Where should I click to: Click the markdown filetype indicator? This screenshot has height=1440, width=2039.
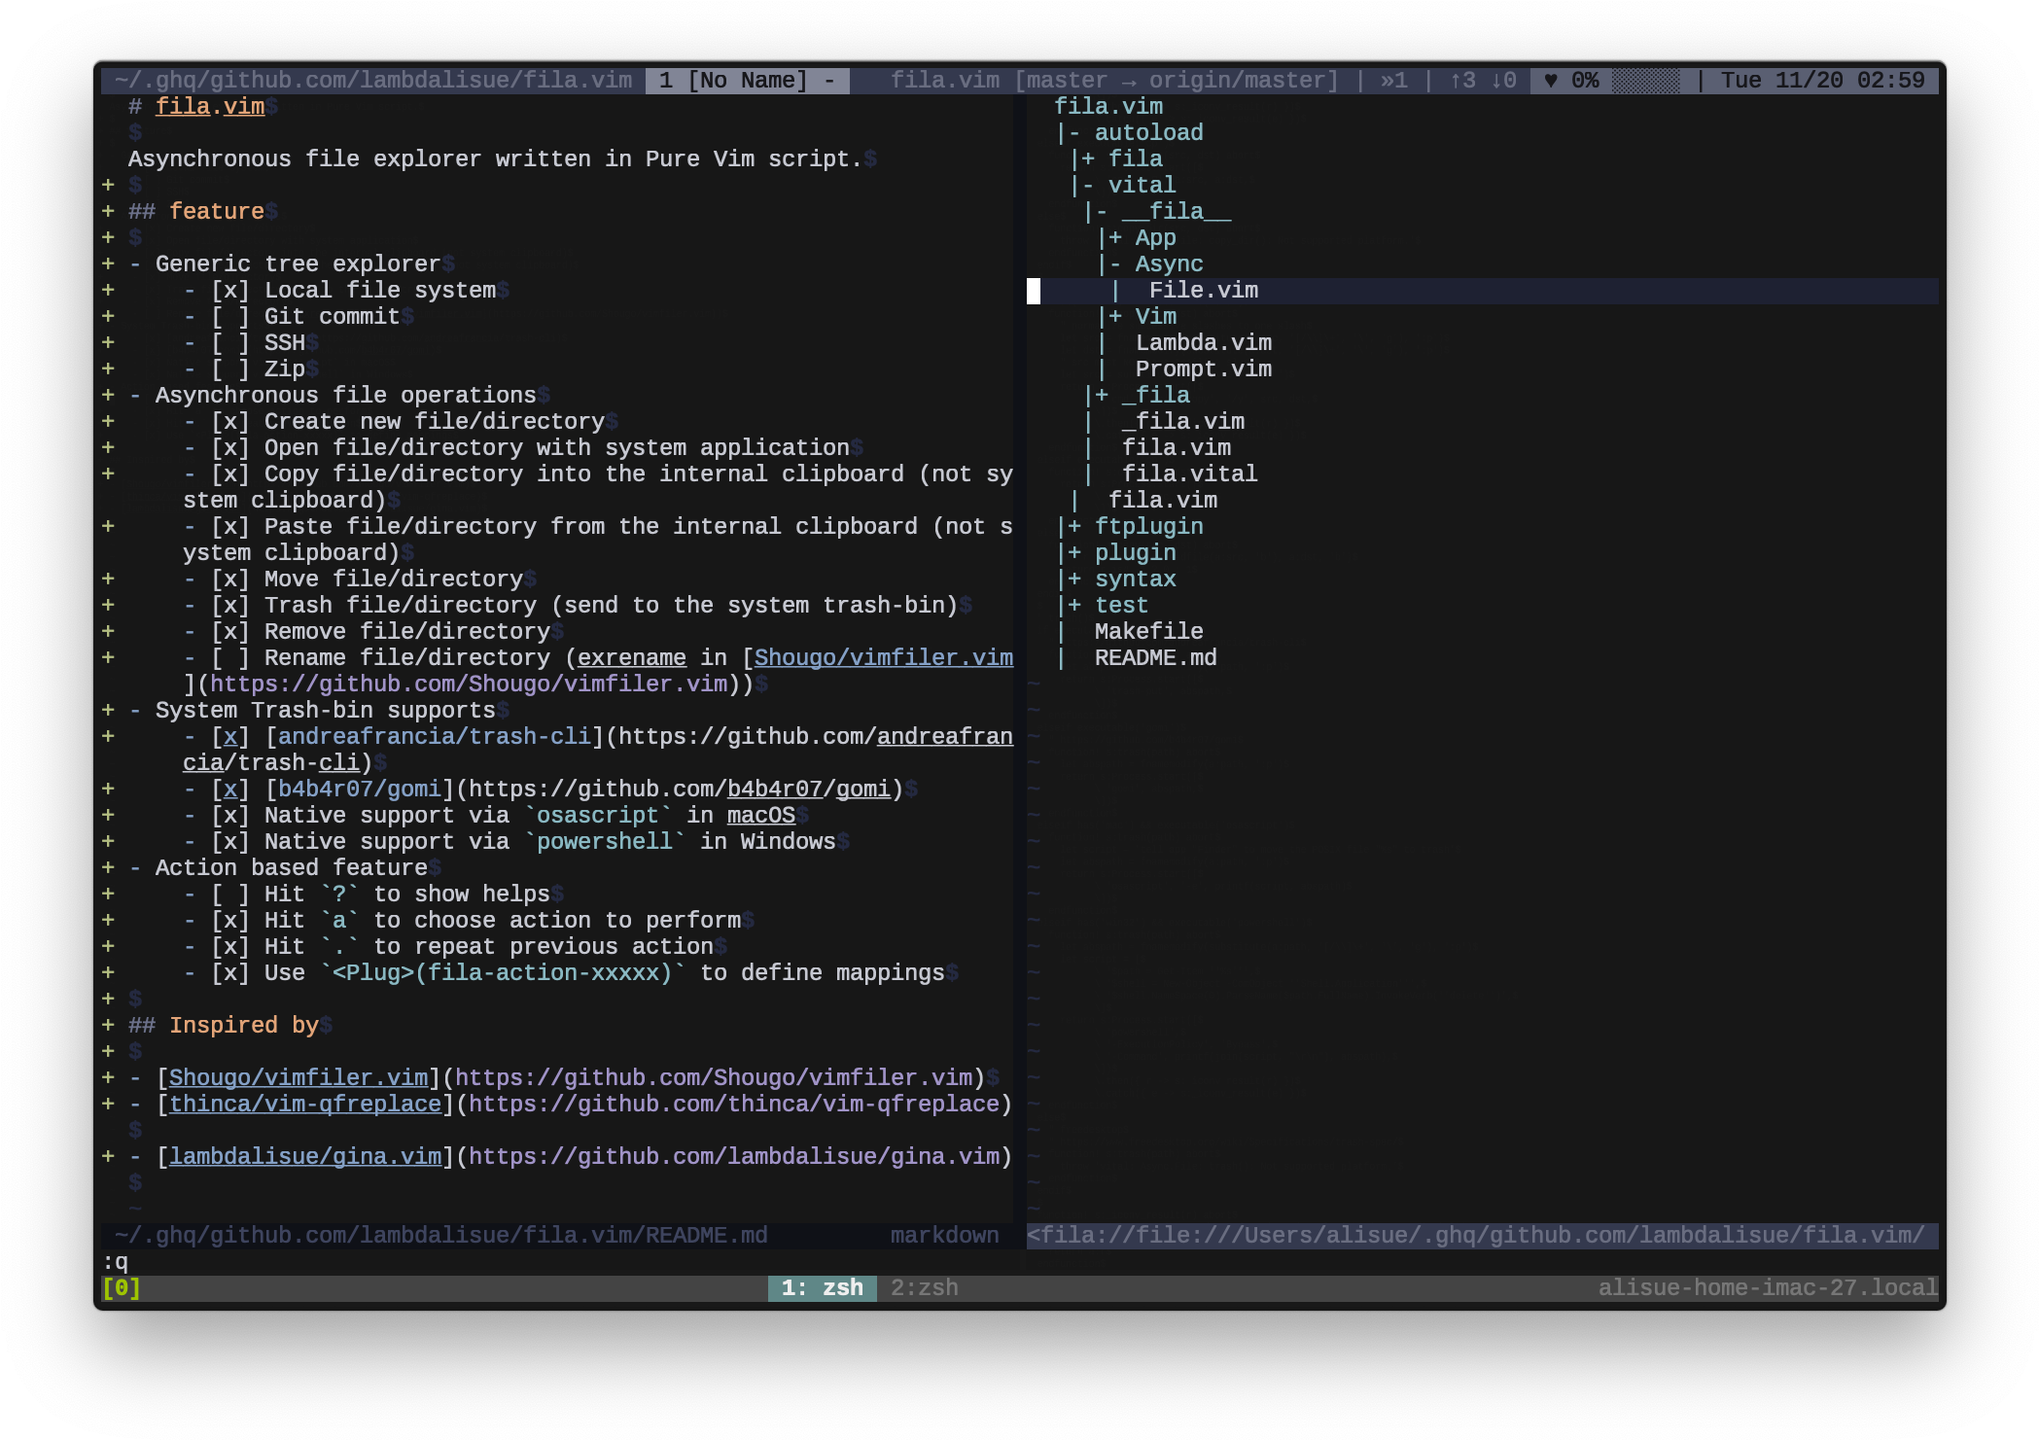click(944, 1235)
